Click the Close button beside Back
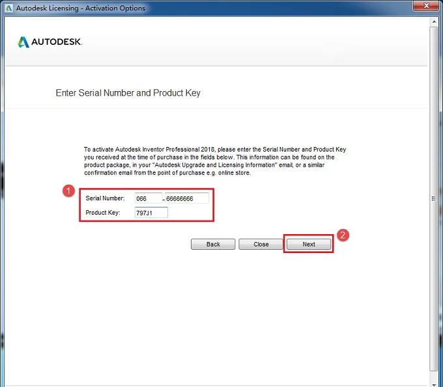443x387 pixels. (x=261, y=245)
